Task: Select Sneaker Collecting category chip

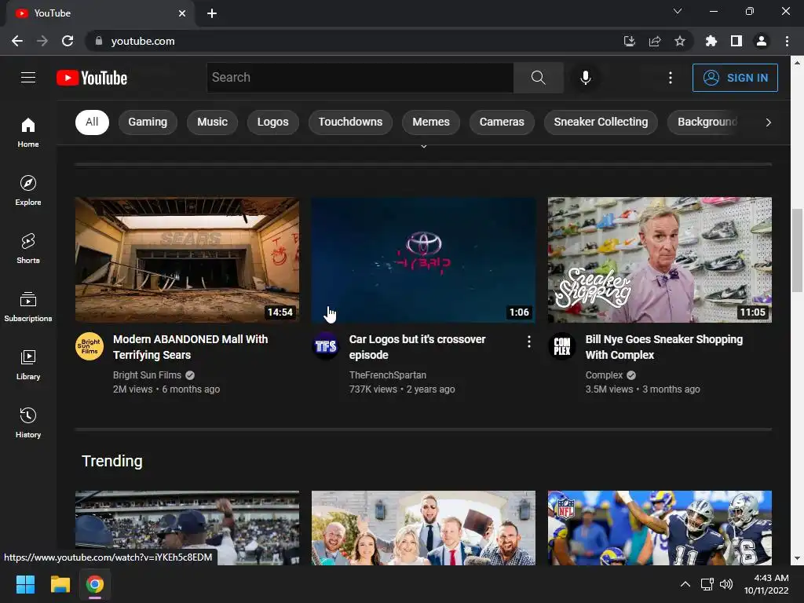Action: pos(601,122)
